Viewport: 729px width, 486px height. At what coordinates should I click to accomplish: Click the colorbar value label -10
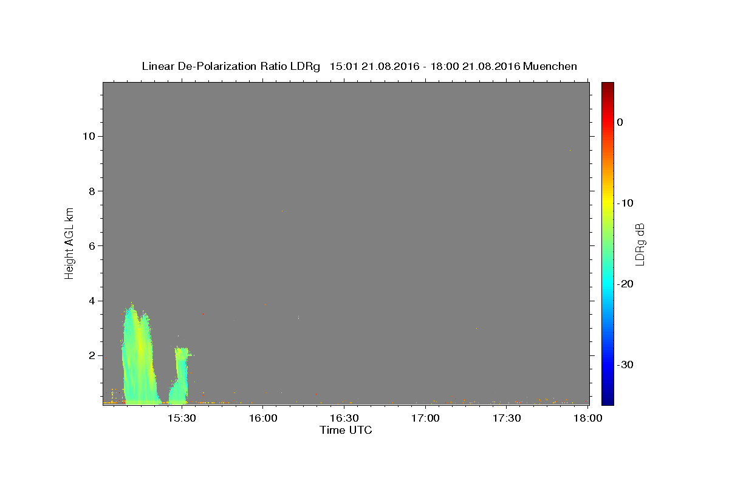[625, 203]
